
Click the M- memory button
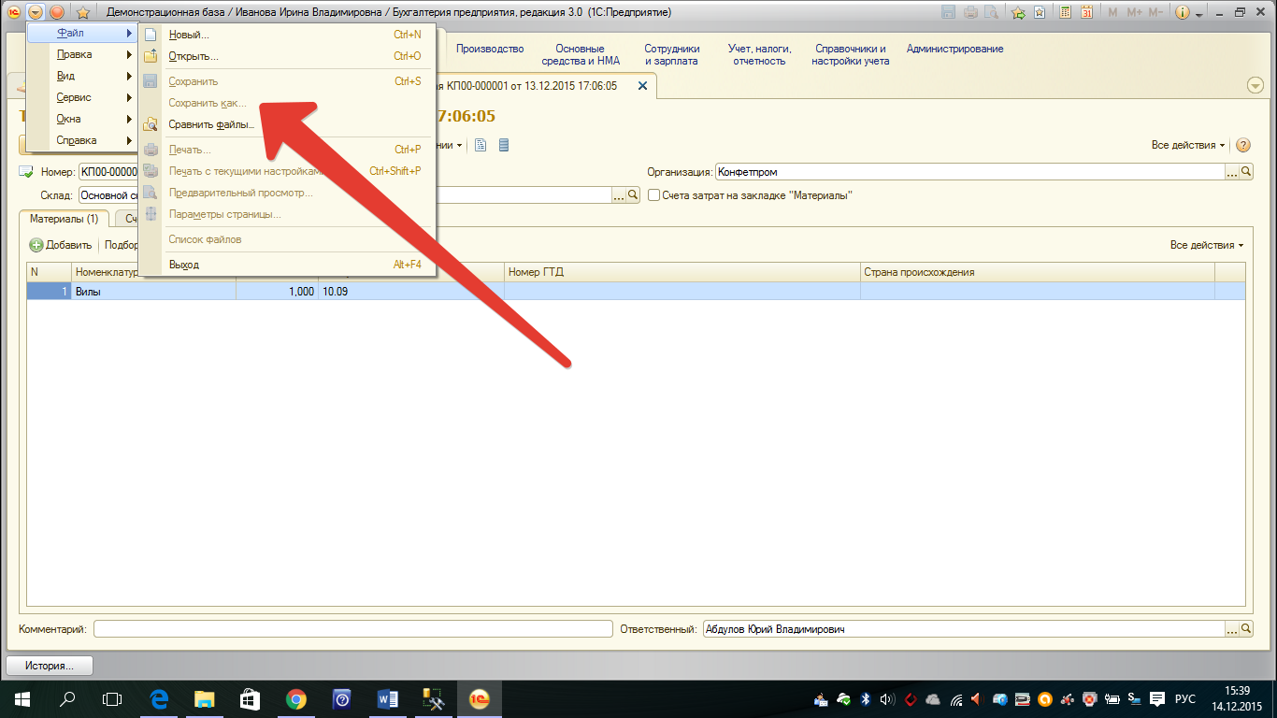pos(1155,12)
